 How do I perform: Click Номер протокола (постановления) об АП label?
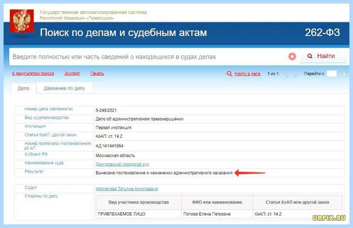[58, 146]
